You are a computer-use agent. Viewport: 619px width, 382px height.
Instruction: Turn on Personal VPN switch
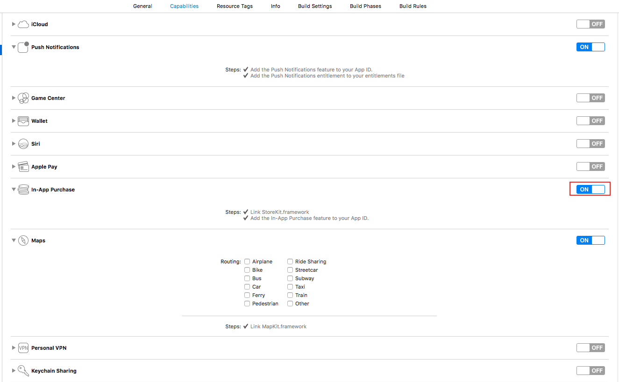coord(591,348)
